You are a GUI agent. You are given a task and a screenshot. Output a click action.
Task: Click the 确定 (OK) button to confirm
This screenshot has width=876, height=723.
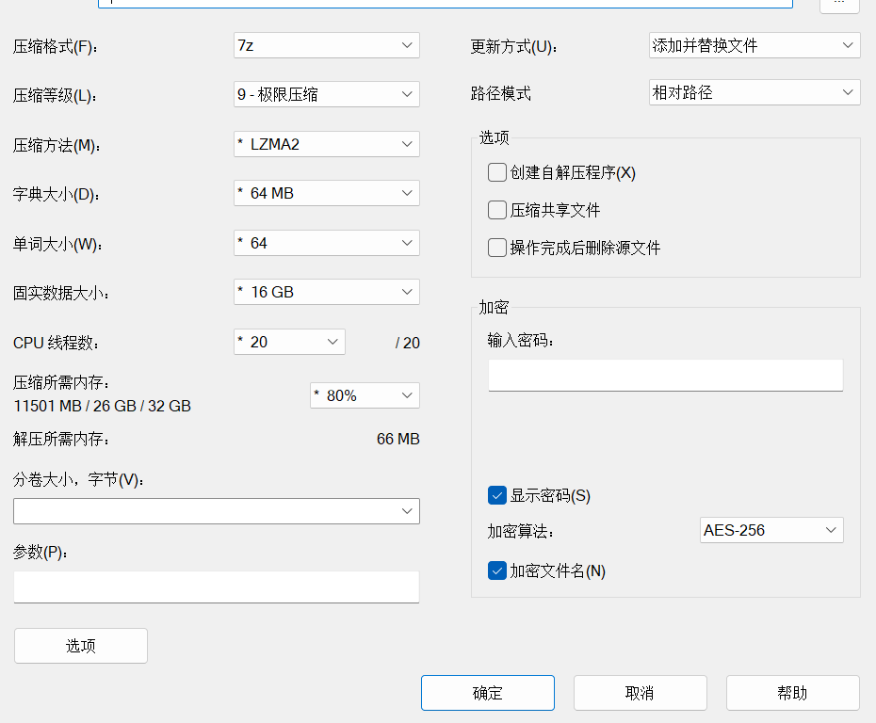[x=487, y=692]
